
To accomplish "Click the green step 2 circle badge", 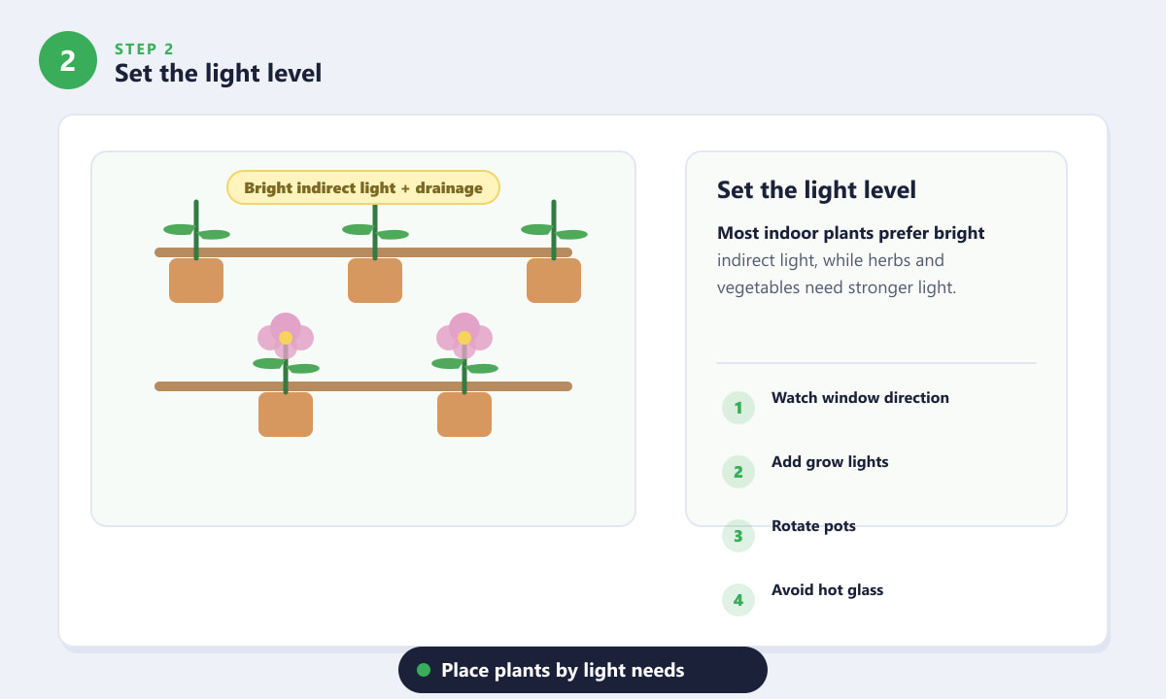I will (68, 60).
